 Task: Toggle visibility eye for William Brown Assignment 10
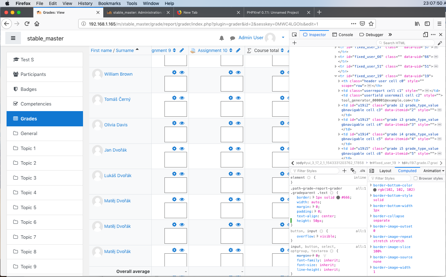[238, 72]
